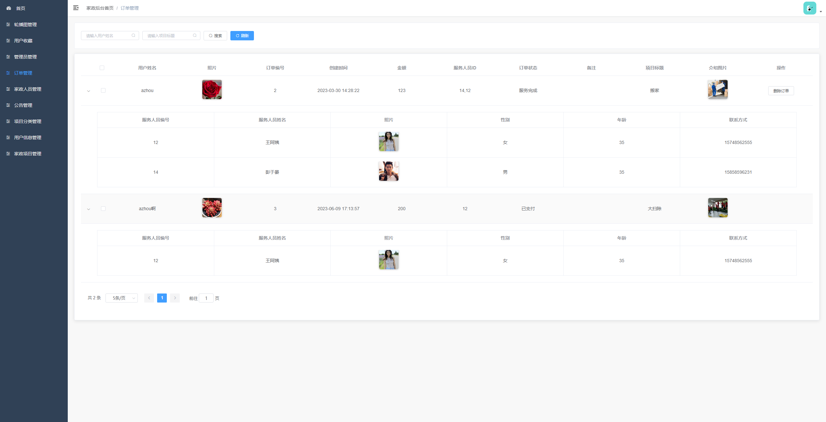Open 家政人员管理 in the sidebar menu
This screenshot has width=826, height=422.
tap(27, 89)
